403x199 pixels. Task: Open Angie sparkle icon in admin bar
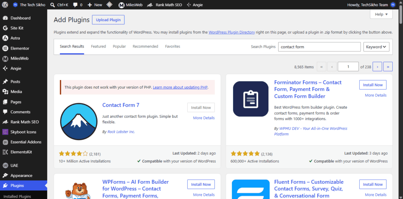[189, 5]
